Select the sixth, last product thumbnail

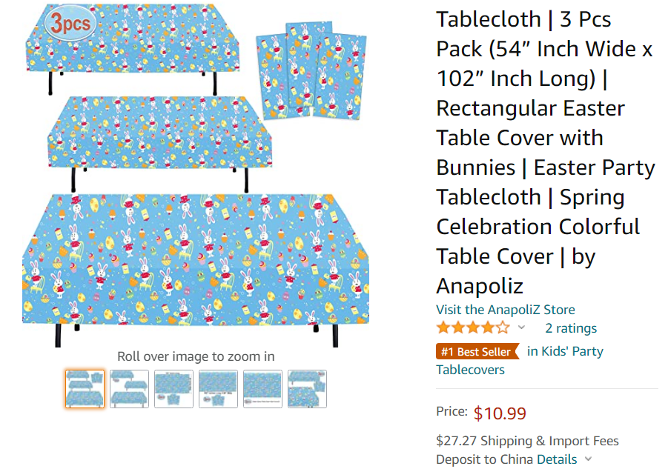307,389
